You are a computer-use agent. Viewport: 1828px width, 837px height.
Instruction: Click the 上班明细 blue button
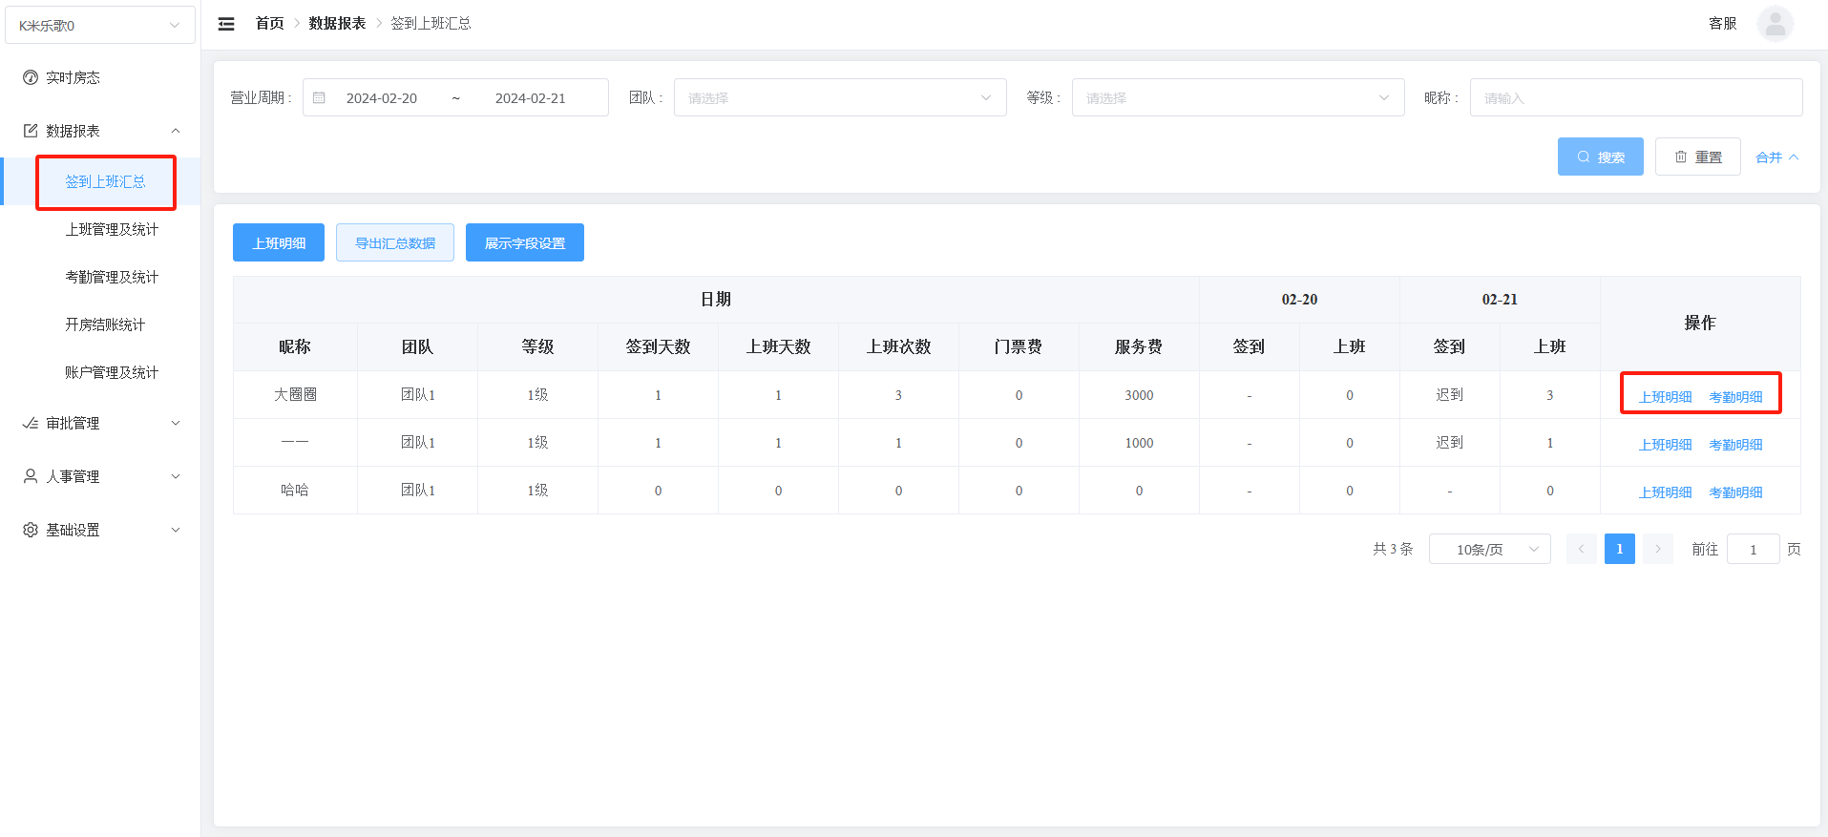coord(279,242)
